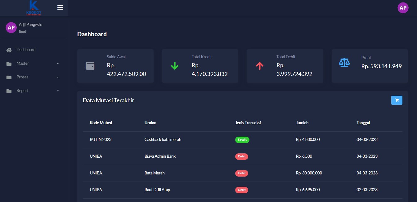The image size is (417, 202).
Task: Expand the Master menu dropdown arrow
Action: coord(58,64)
